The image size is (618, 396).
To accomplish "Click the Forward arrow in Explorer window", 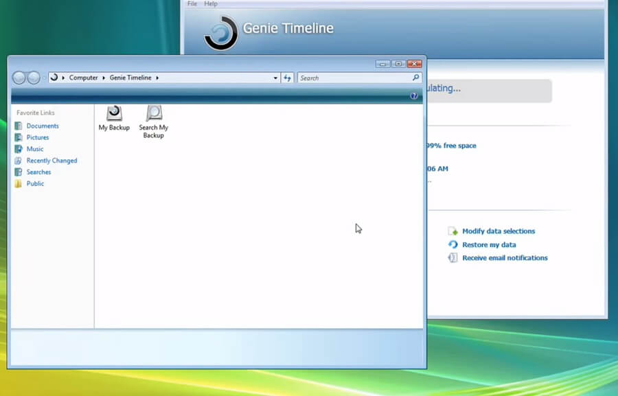I will coord(34,78).
